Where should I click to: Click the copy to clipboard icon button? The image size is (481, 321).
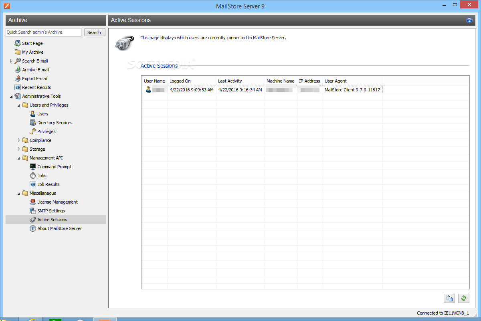[449, 298]
